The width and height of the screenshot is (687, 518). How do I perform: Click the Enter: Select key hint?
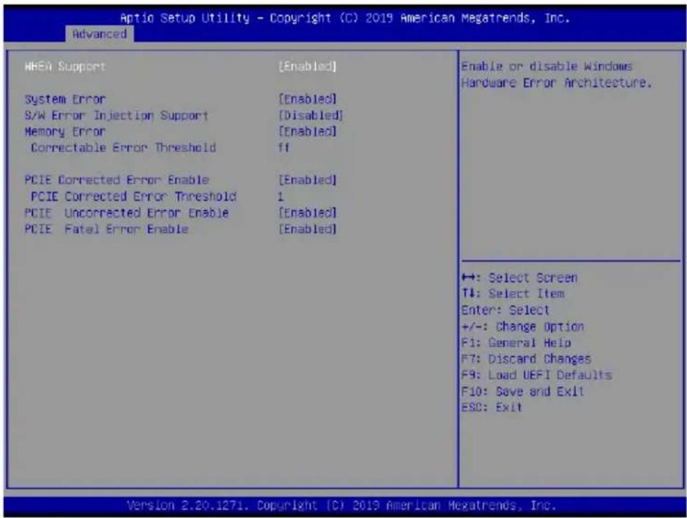click(505, 310)
